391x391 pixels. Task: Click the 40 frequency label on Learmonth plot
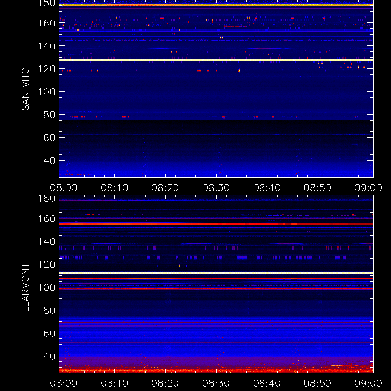pyautogui.click(x=49, y=356)
